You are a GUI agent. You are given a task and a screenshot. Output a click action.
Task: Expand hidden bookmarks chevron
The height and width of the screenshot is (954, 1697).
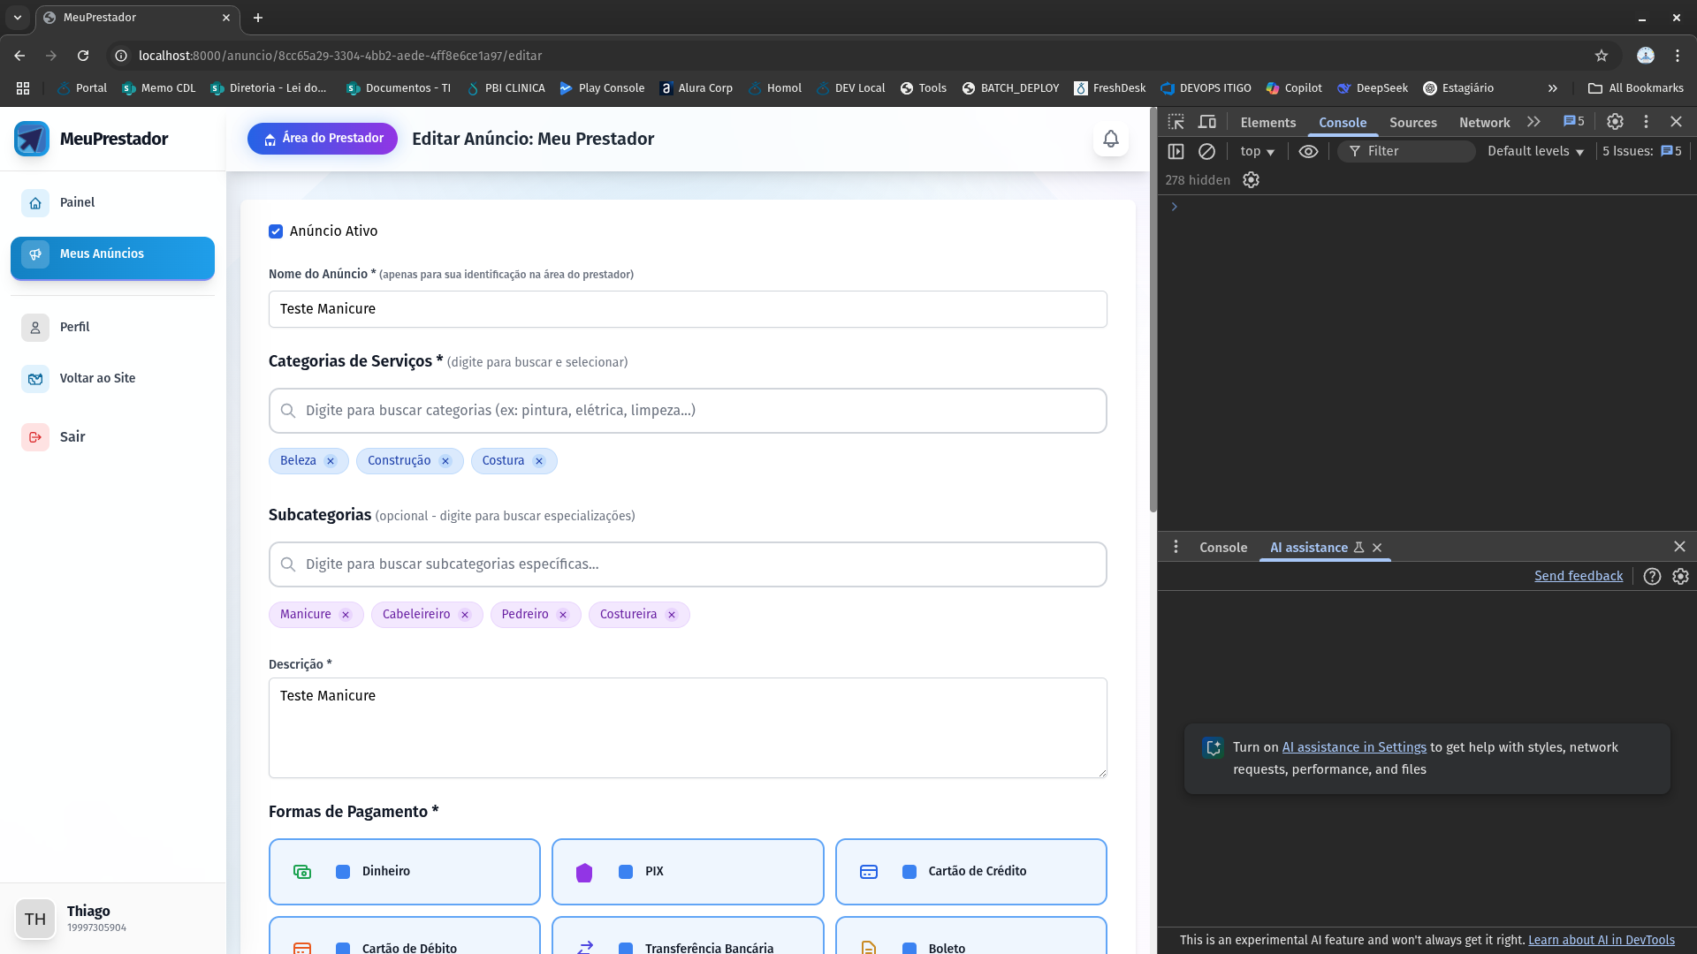(1553, 88)
